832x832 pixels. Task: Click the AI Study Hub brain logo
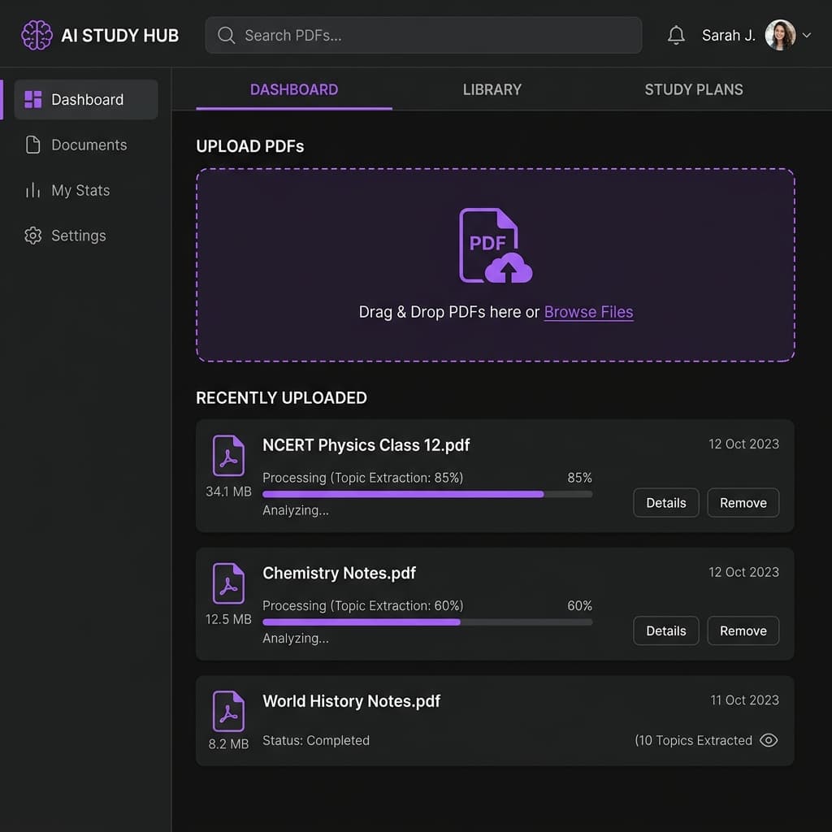coord(37,36)
